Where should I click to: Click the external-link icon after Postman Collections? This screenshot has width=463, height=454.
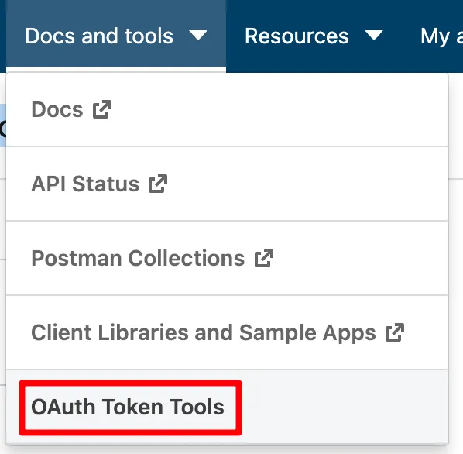[264, 258]
